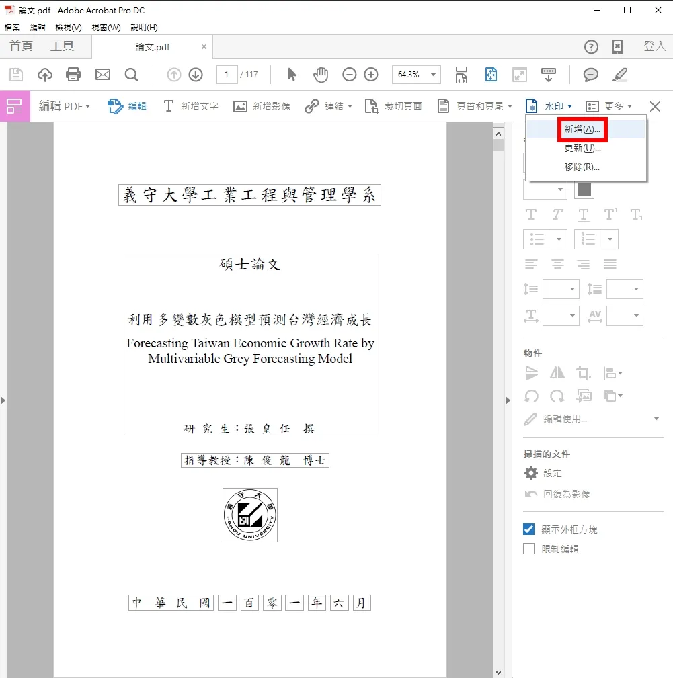Close the Edit PDF toolbar
Viewport: 673px width, 678px height.
656,106
